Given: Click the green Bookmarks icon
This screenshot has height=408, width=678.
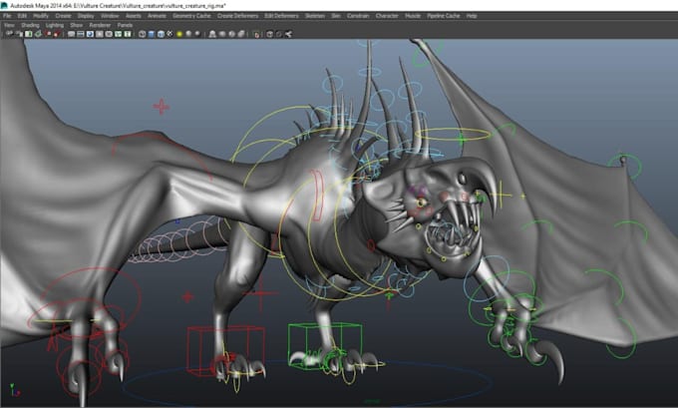Looking at the screenshot, I should point(29,34).
